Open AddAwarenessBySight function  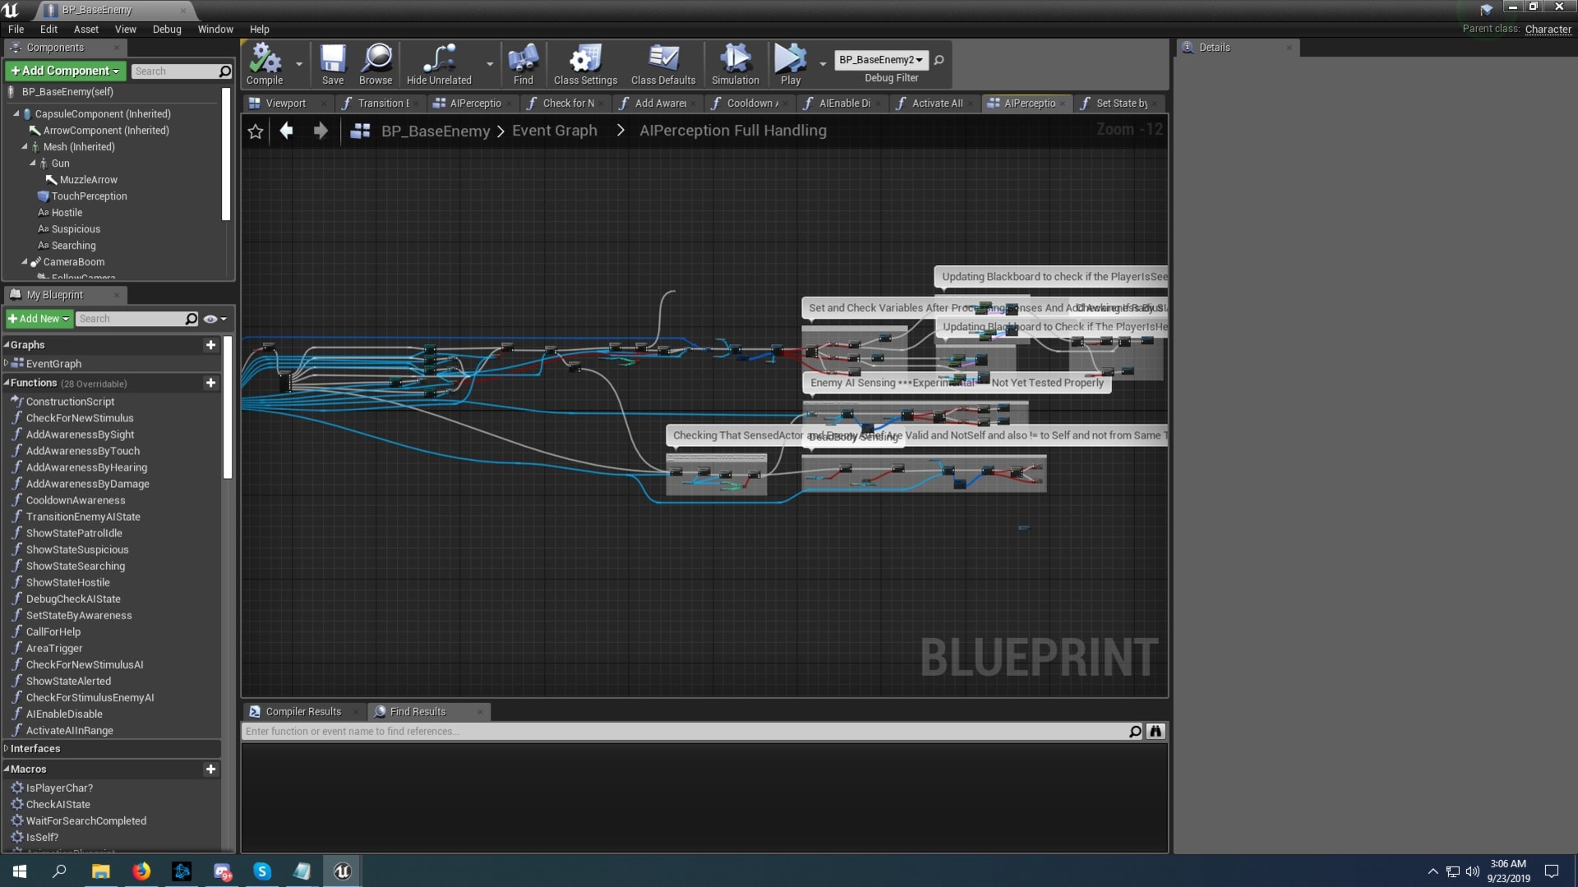[x=80, y=434]
